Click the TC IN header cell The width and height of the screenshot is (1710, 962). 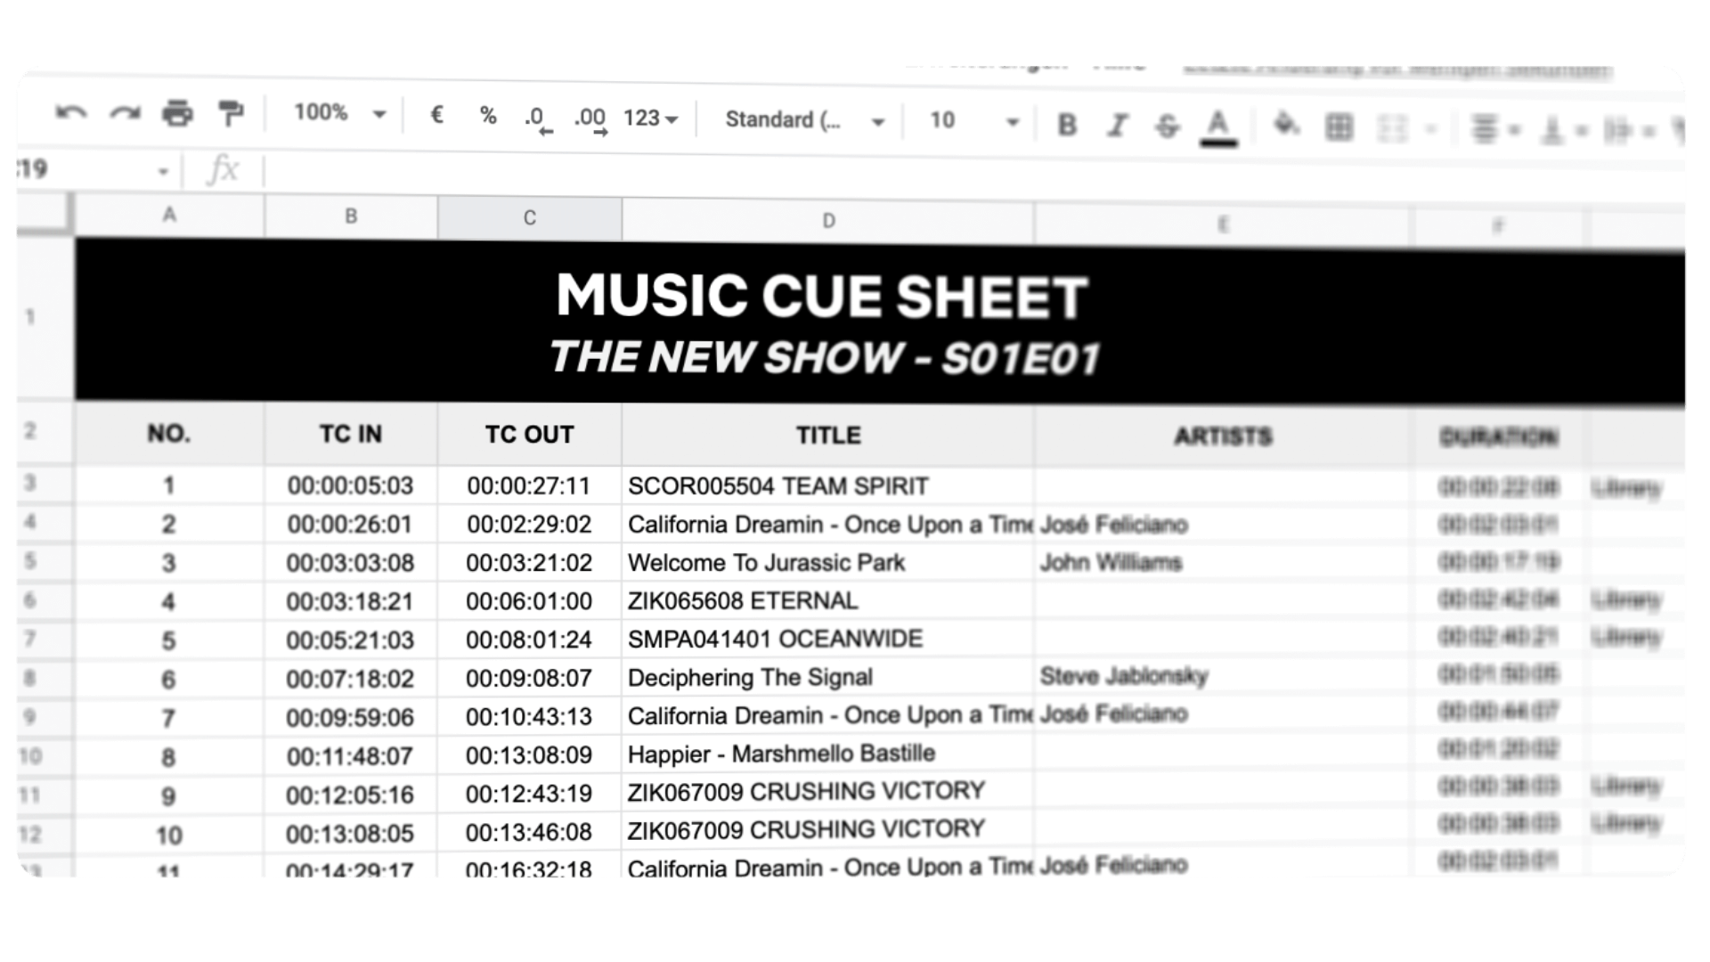click(x=351, y=434)
